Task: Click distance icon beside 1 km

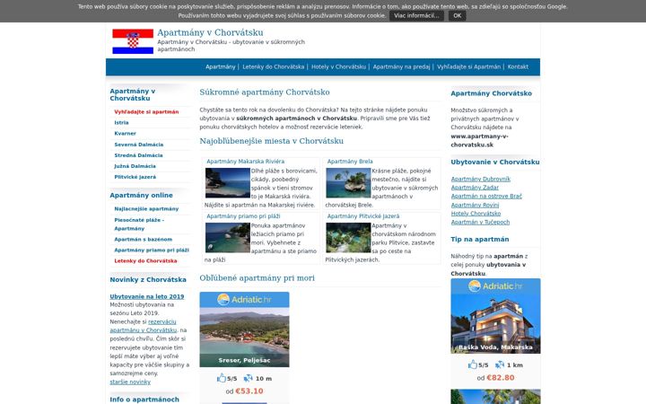Action: tap(500, 364)
